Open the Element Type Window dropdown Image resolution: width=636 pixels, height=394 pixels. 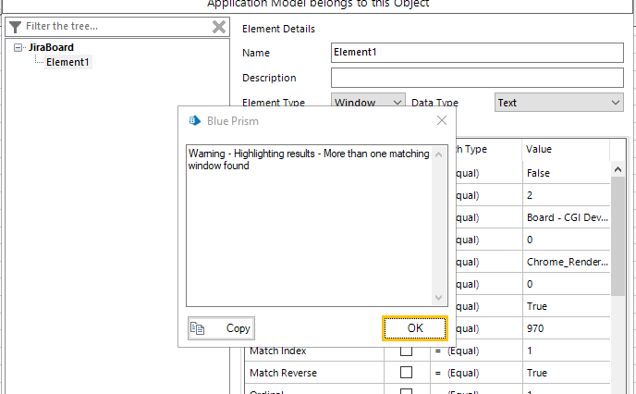(368, 103)
